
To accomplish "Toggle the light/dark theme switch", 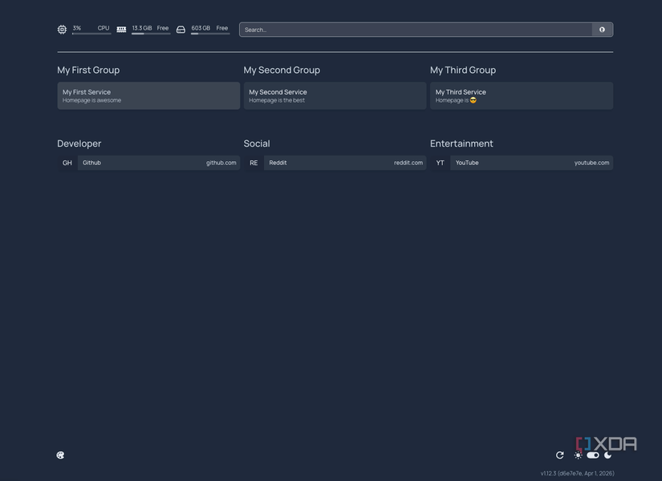I will click(593, 455).
